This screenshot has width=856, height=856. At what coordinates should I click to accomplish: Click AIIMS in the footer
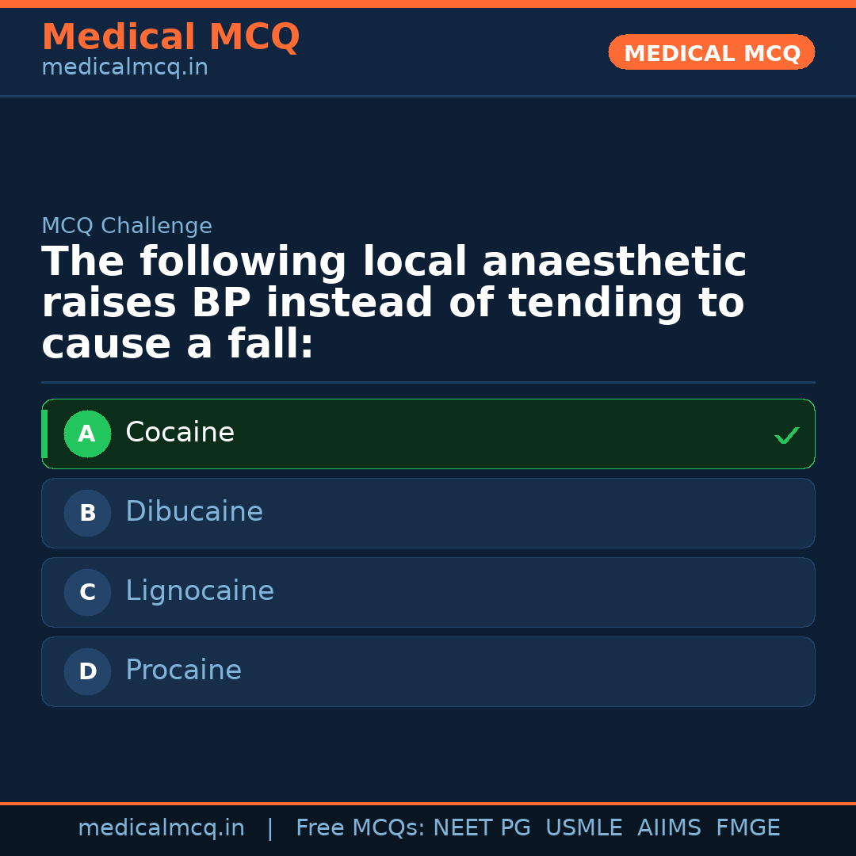[x=669, y=828]
